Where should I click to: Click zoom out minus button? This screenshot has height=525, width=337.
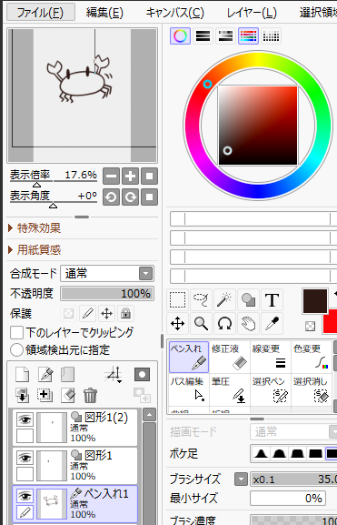pyautogui.click(x=112, y=177)
